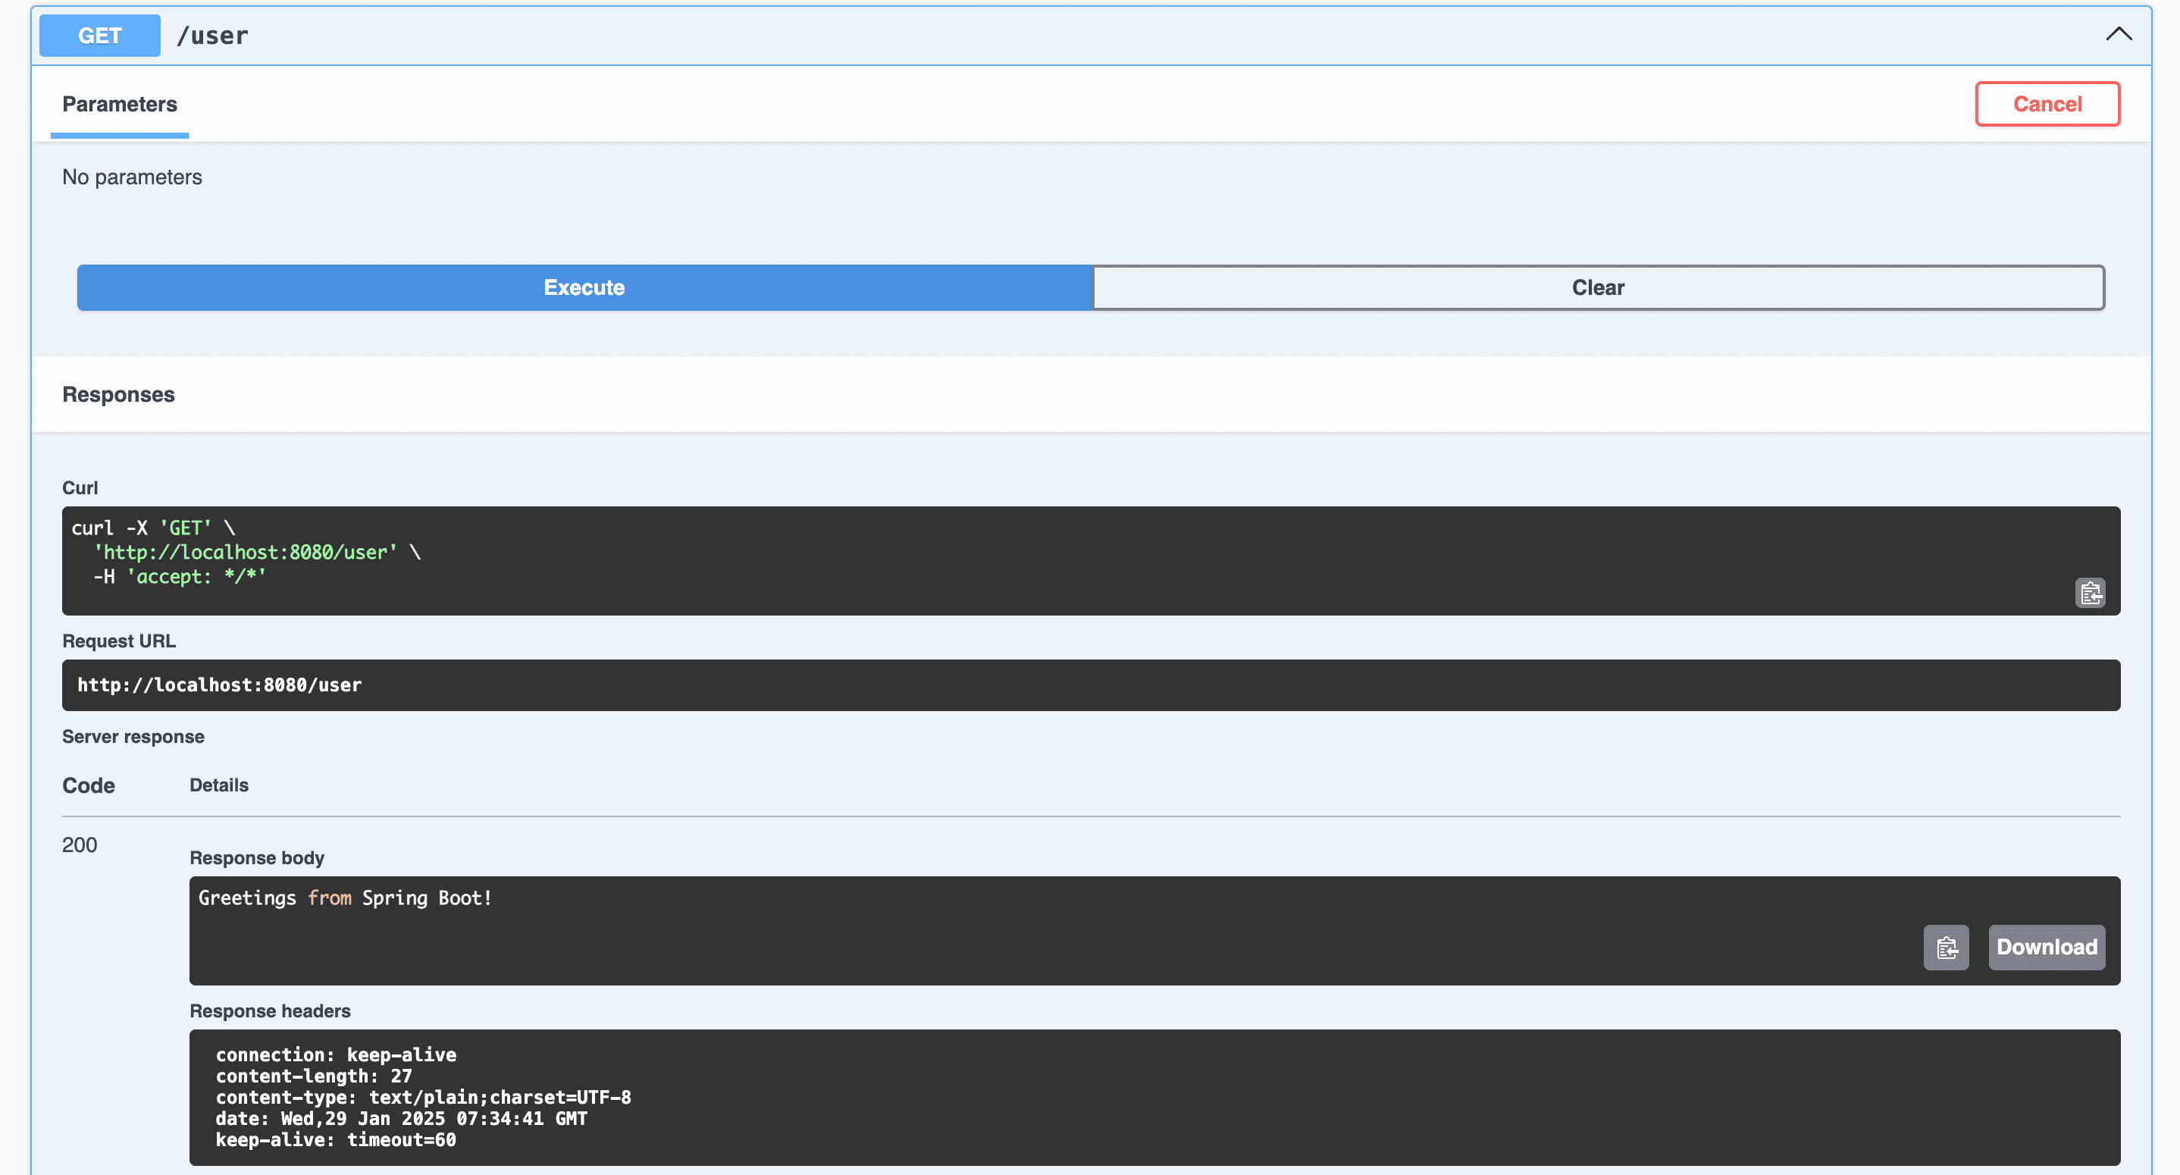This screenshot has height=1175, width=2180.
Task: Execute the GET /user request
Action: pyautogui.click(x=584, y=288)
